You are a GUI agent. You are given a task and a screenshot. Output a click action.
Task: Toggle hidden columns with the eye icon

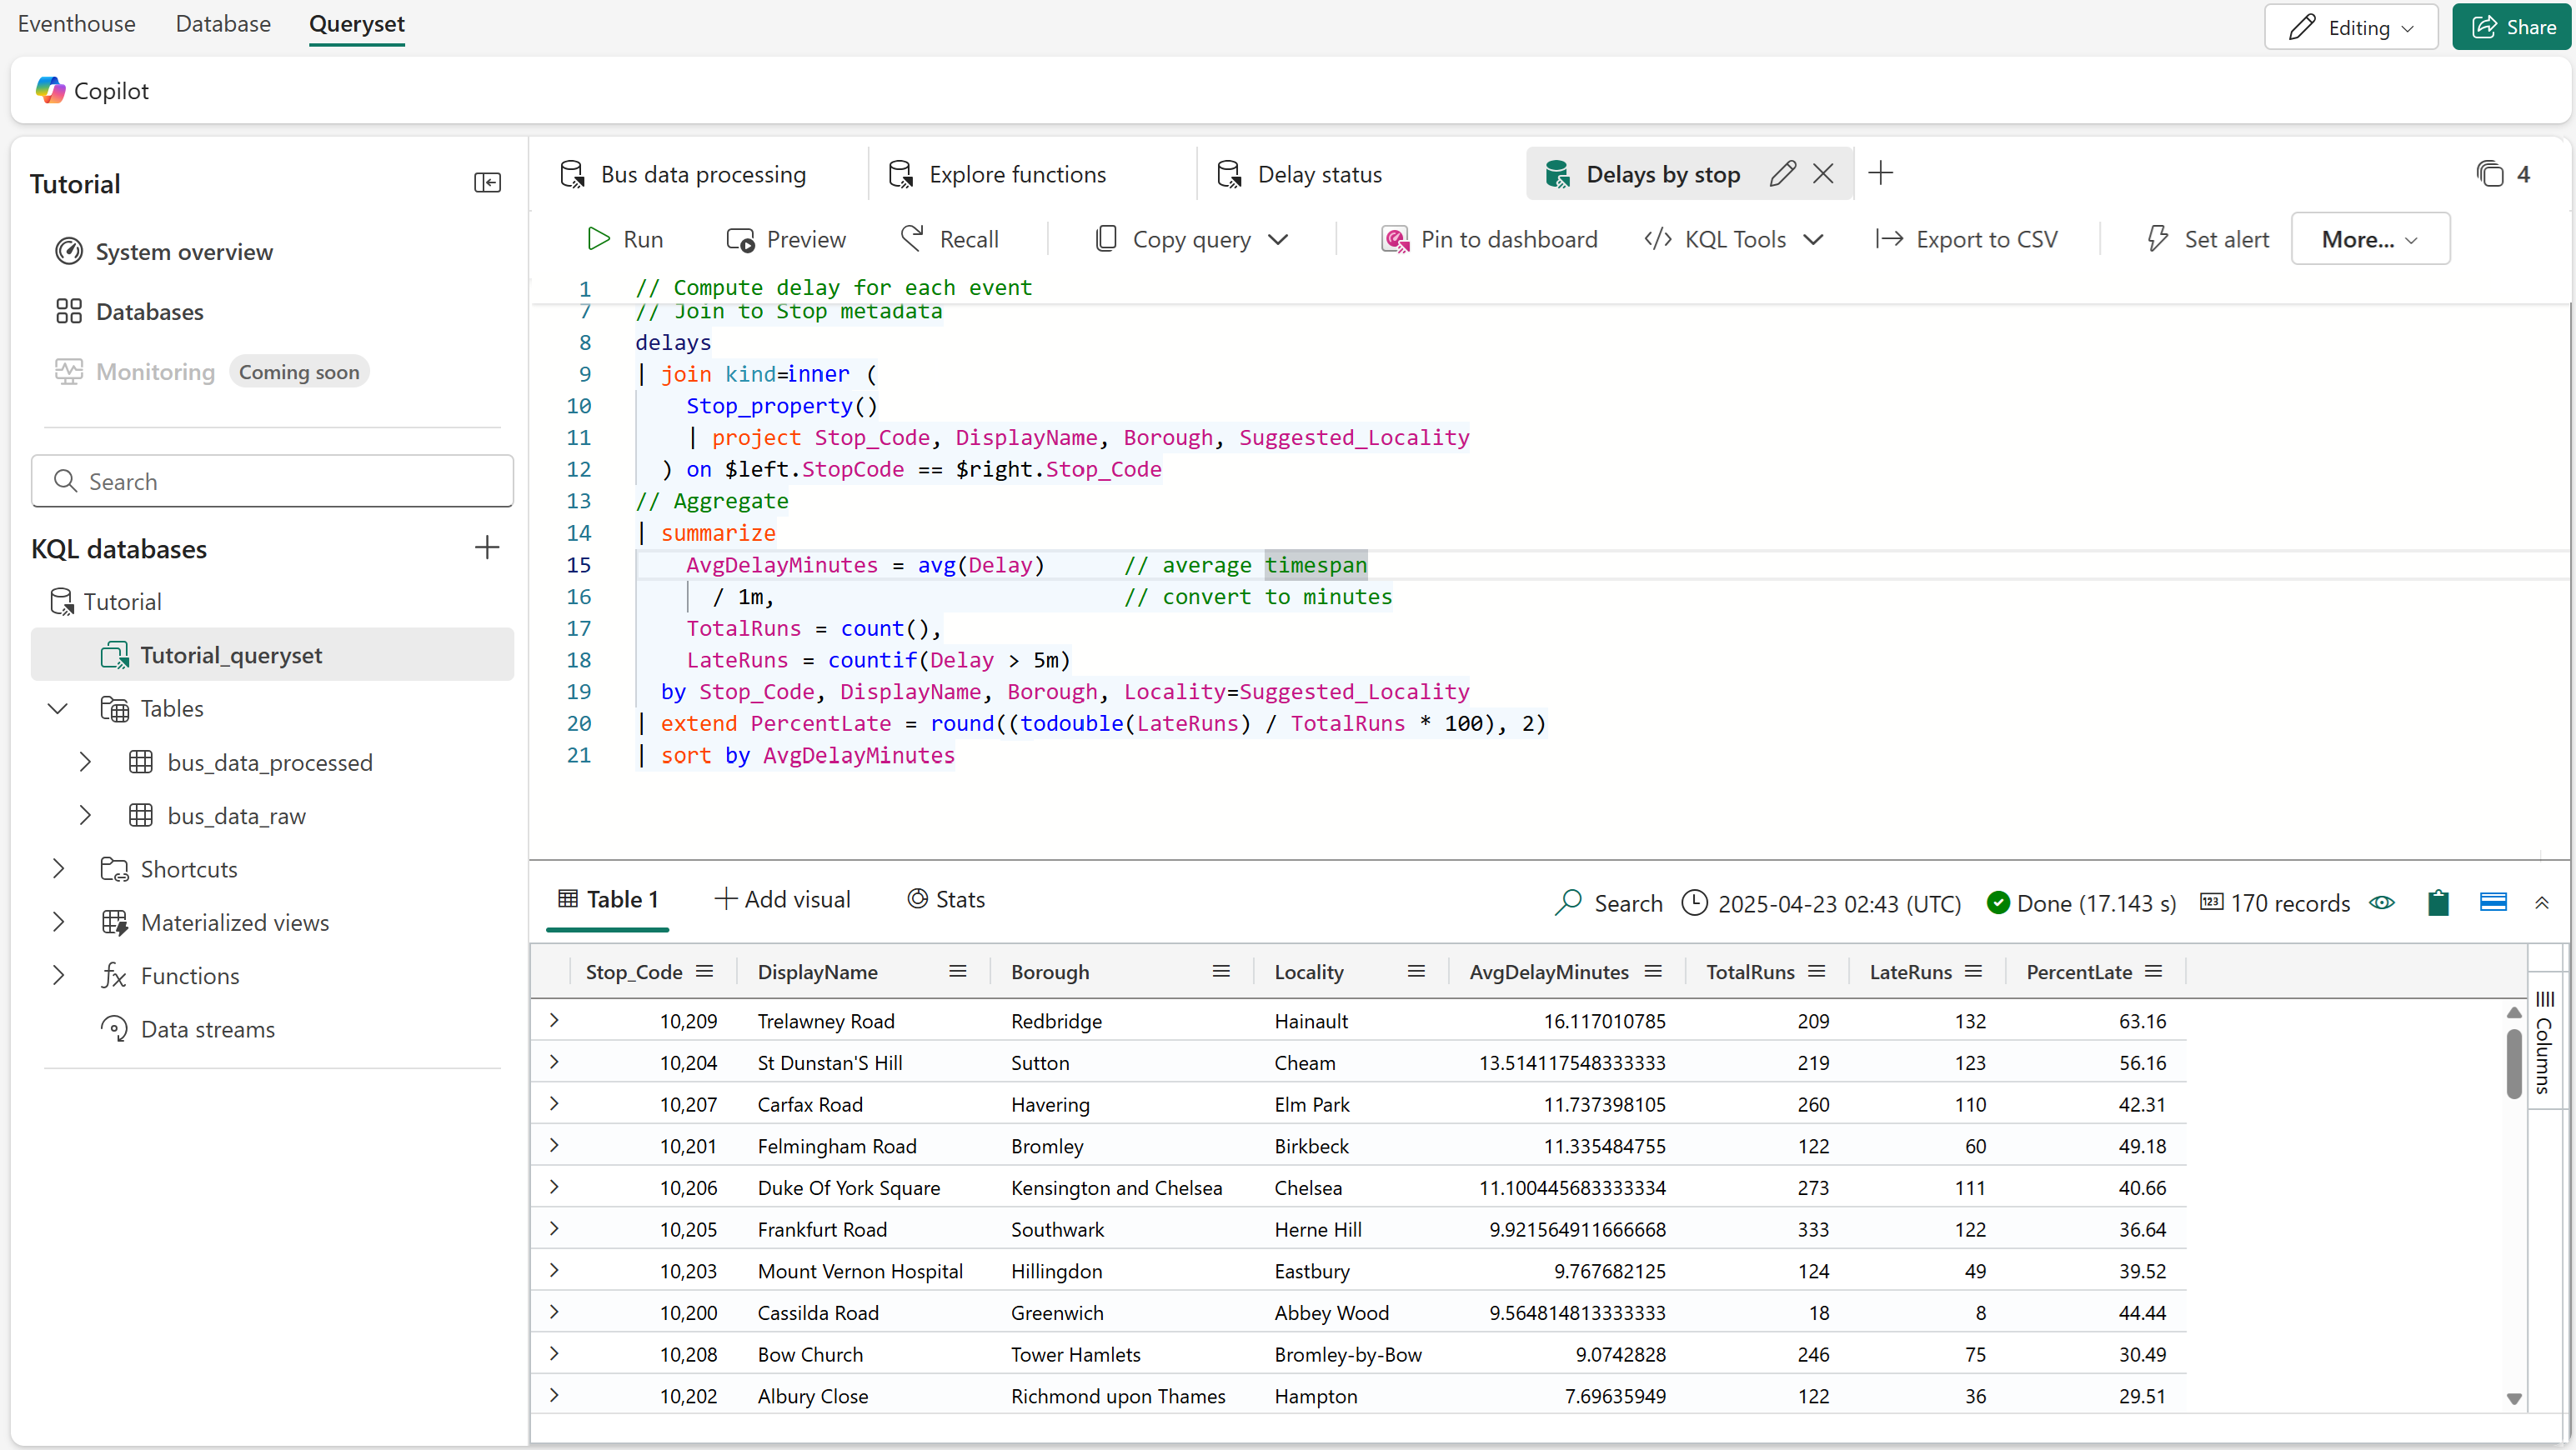click(x=2382, y=902)
